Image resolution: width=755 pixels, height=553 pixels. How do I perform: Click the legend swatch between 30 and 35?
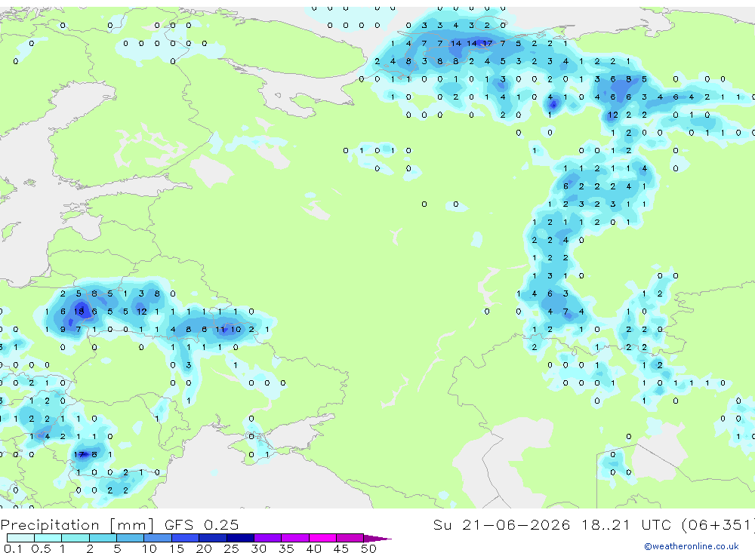click(268, 538)
